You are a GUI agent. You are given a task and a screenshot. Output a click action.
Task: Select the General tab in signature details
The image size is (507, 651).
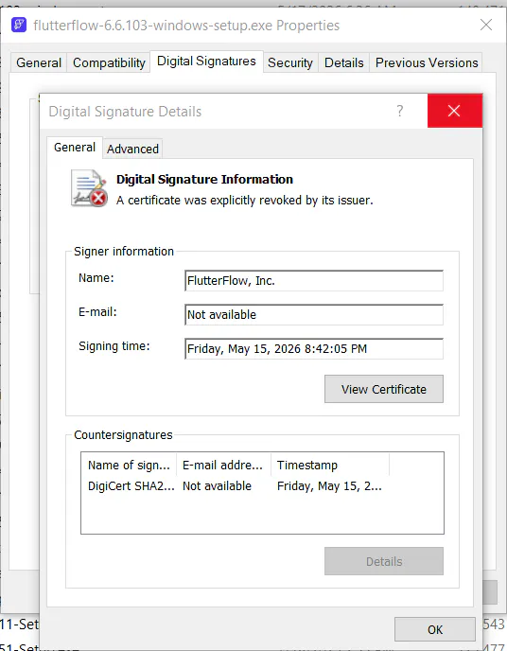(75, 148)
